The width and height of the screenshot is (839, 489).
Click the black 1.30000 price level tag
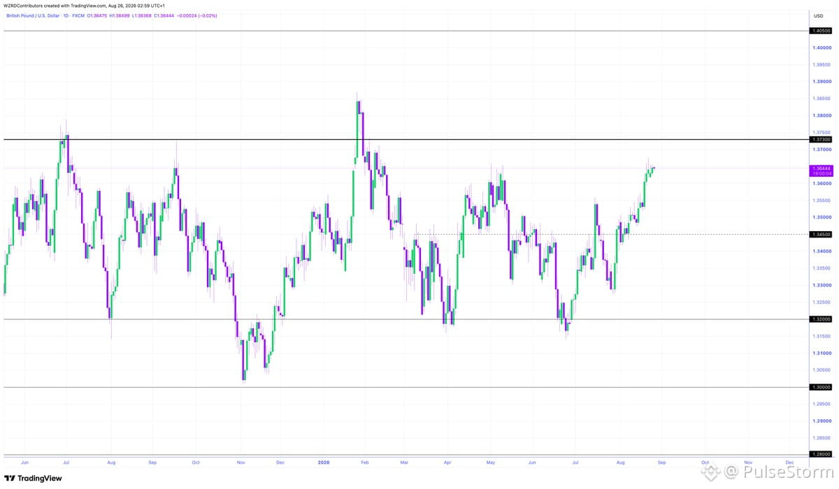coord(821,387)
